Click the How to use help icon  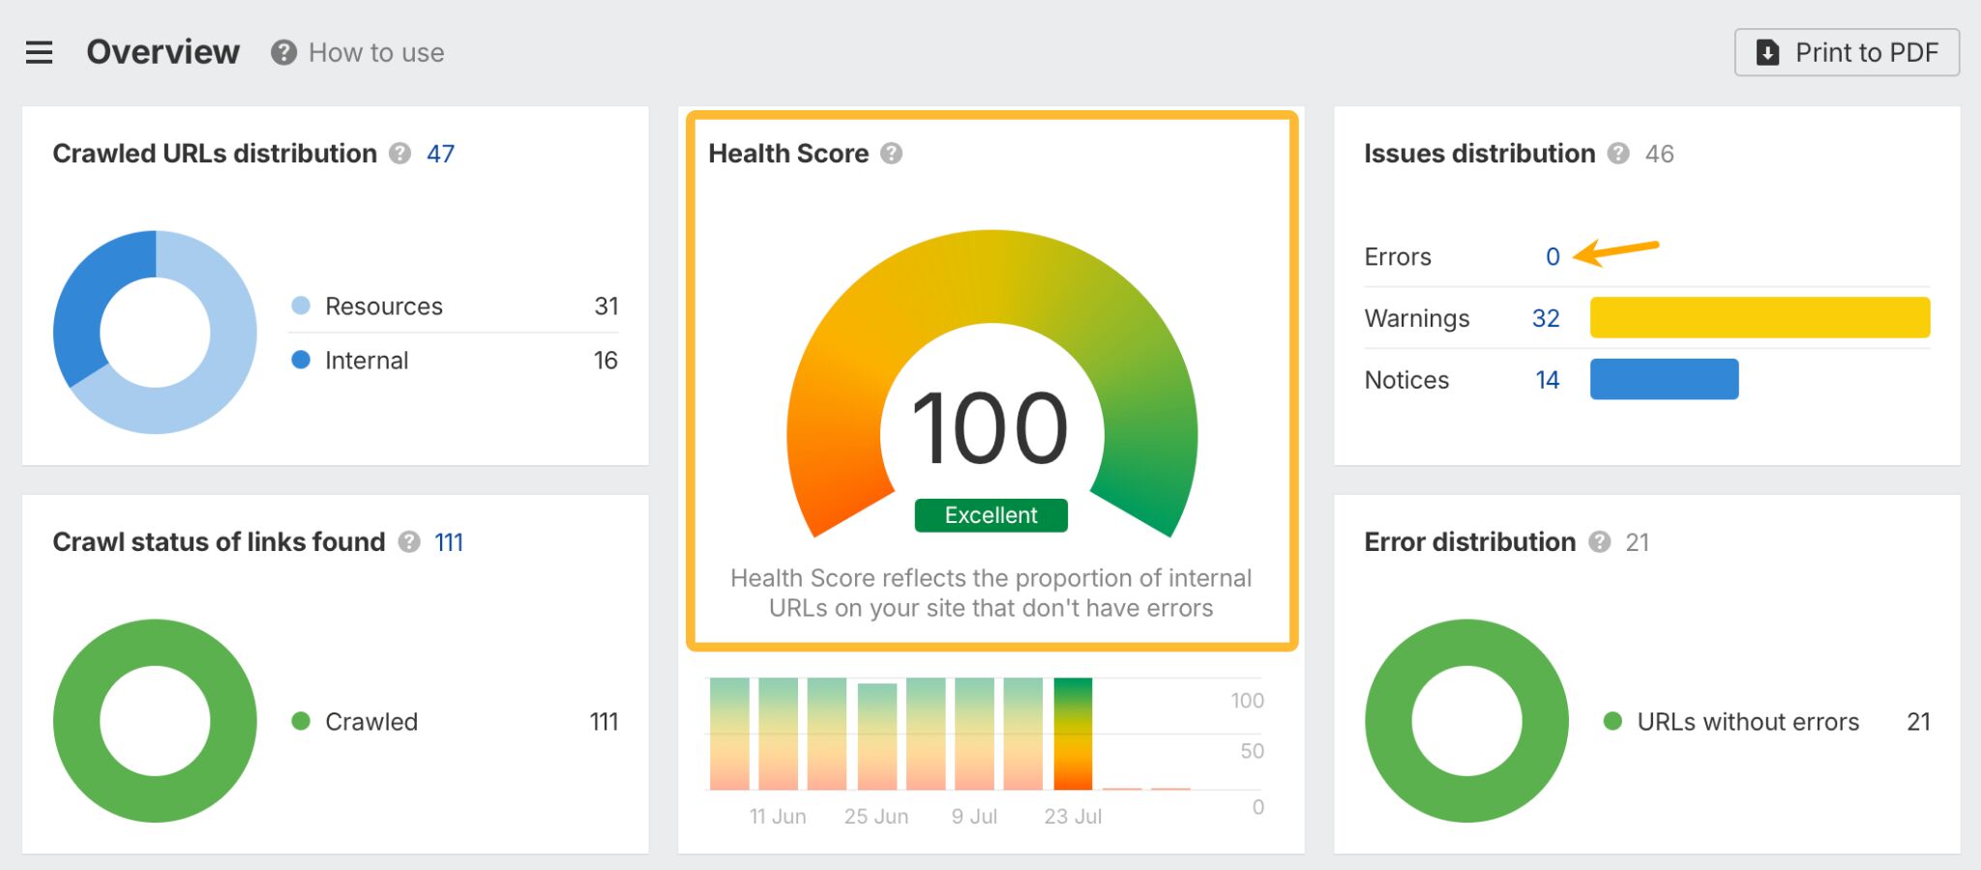(x=281, y=52)
